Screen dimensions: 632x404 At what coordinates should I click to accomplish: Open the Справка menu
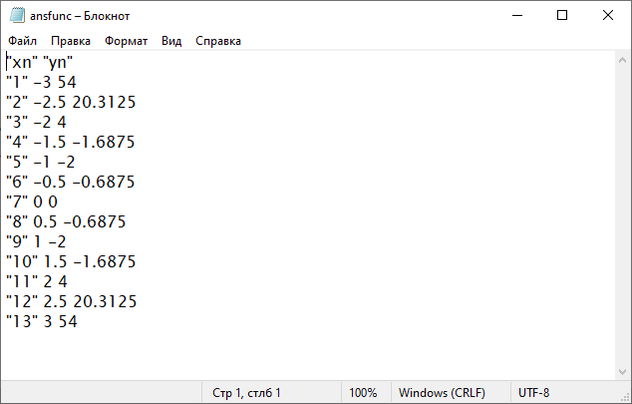pyautogui.click(x=218, y=41)
